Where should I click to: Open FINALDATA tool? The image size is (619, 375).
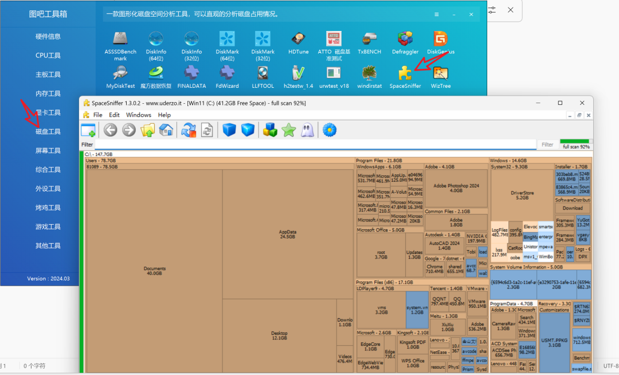[191, 77]
